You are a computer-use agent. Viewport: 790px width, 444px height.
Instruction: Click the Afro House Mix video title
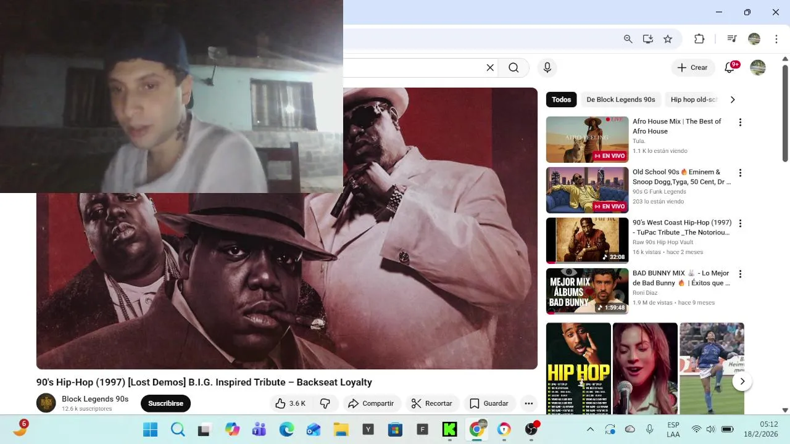tap(676, 126)
